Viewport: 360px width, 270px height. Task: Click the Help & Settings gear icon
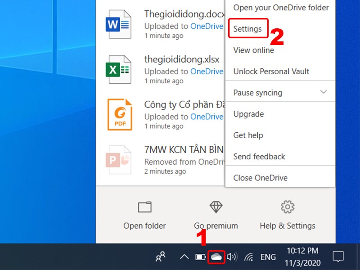(x=288, y=207)
